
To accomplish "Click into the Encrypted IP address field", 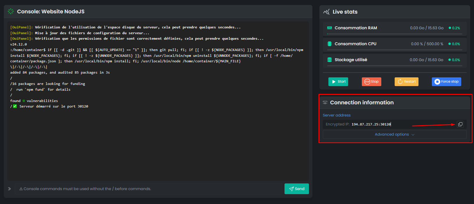I will (x=401, y=124).
